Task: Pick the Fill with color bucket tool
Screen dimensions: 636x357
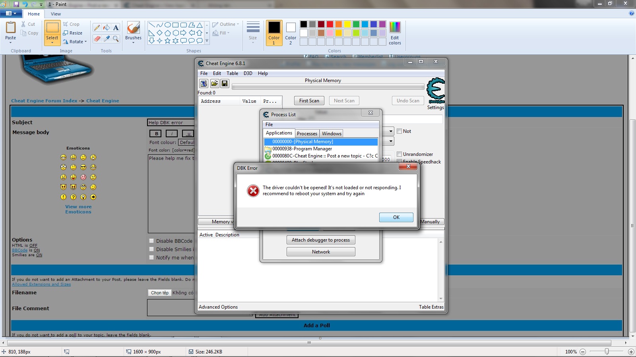Action: (x=107, y=27)
